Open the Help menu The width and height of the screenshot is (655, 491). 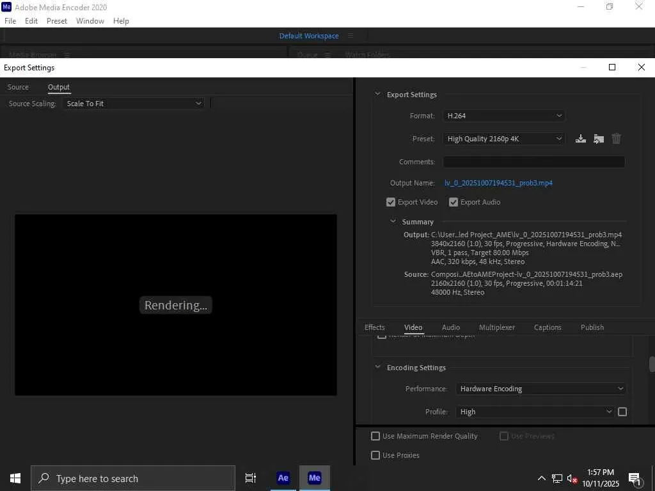point(121,21)
